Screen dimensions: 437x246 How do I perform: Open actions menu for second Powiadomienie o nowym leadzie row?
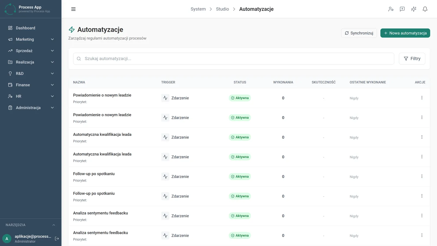(x=422, y=118)
